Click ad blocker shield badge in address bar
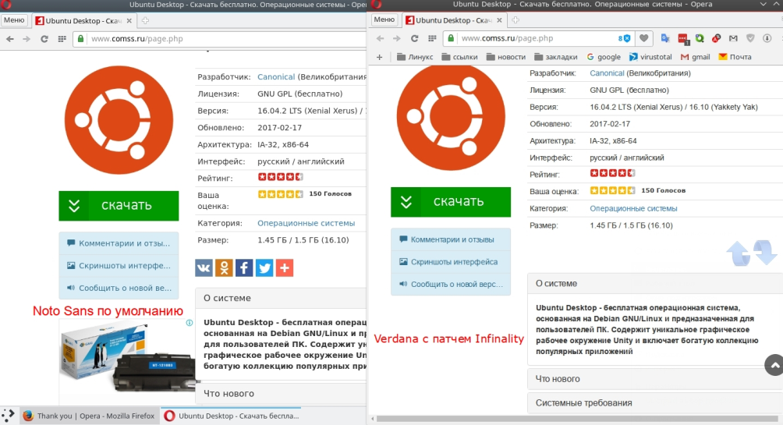 624,38
